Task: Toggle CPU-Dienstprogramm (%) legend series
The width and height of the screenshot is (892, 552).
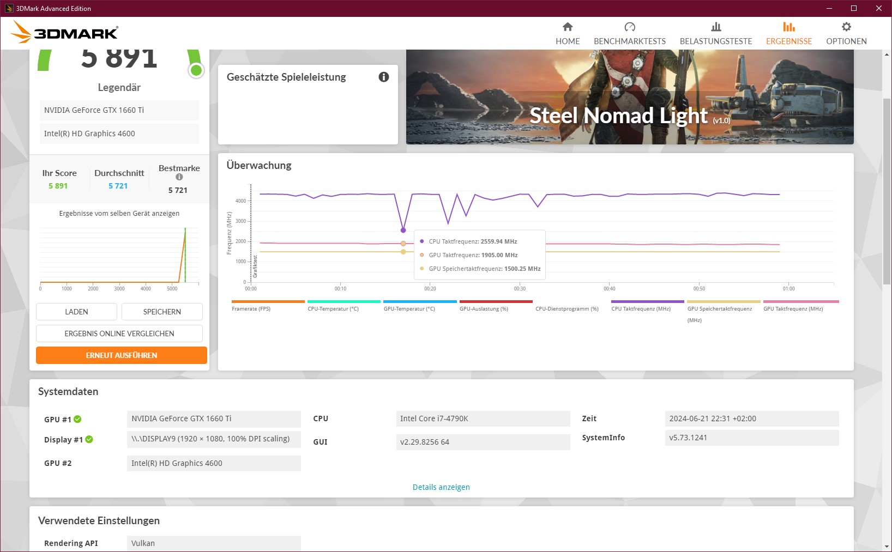Action: (x=567, y=309)
